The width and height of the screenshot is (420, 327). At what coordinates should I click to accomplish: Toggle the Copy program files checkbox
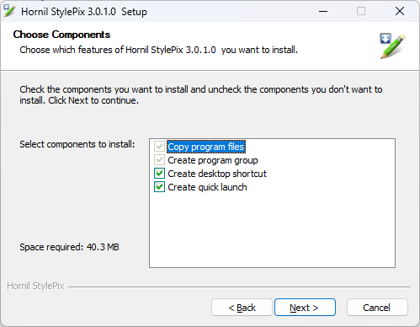[x=159, y=147]
